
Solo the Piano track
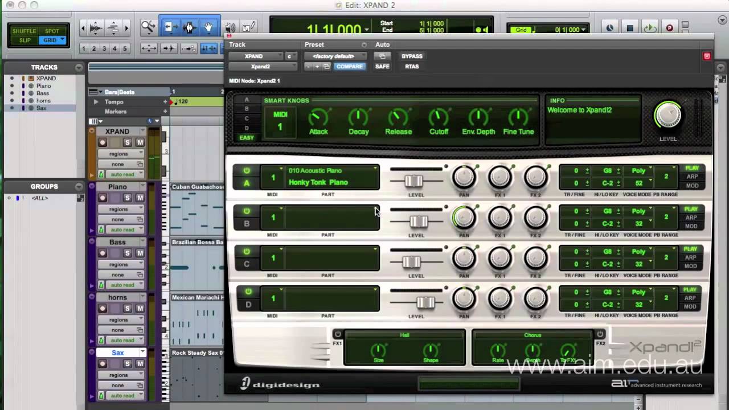[x=128, y=198]
